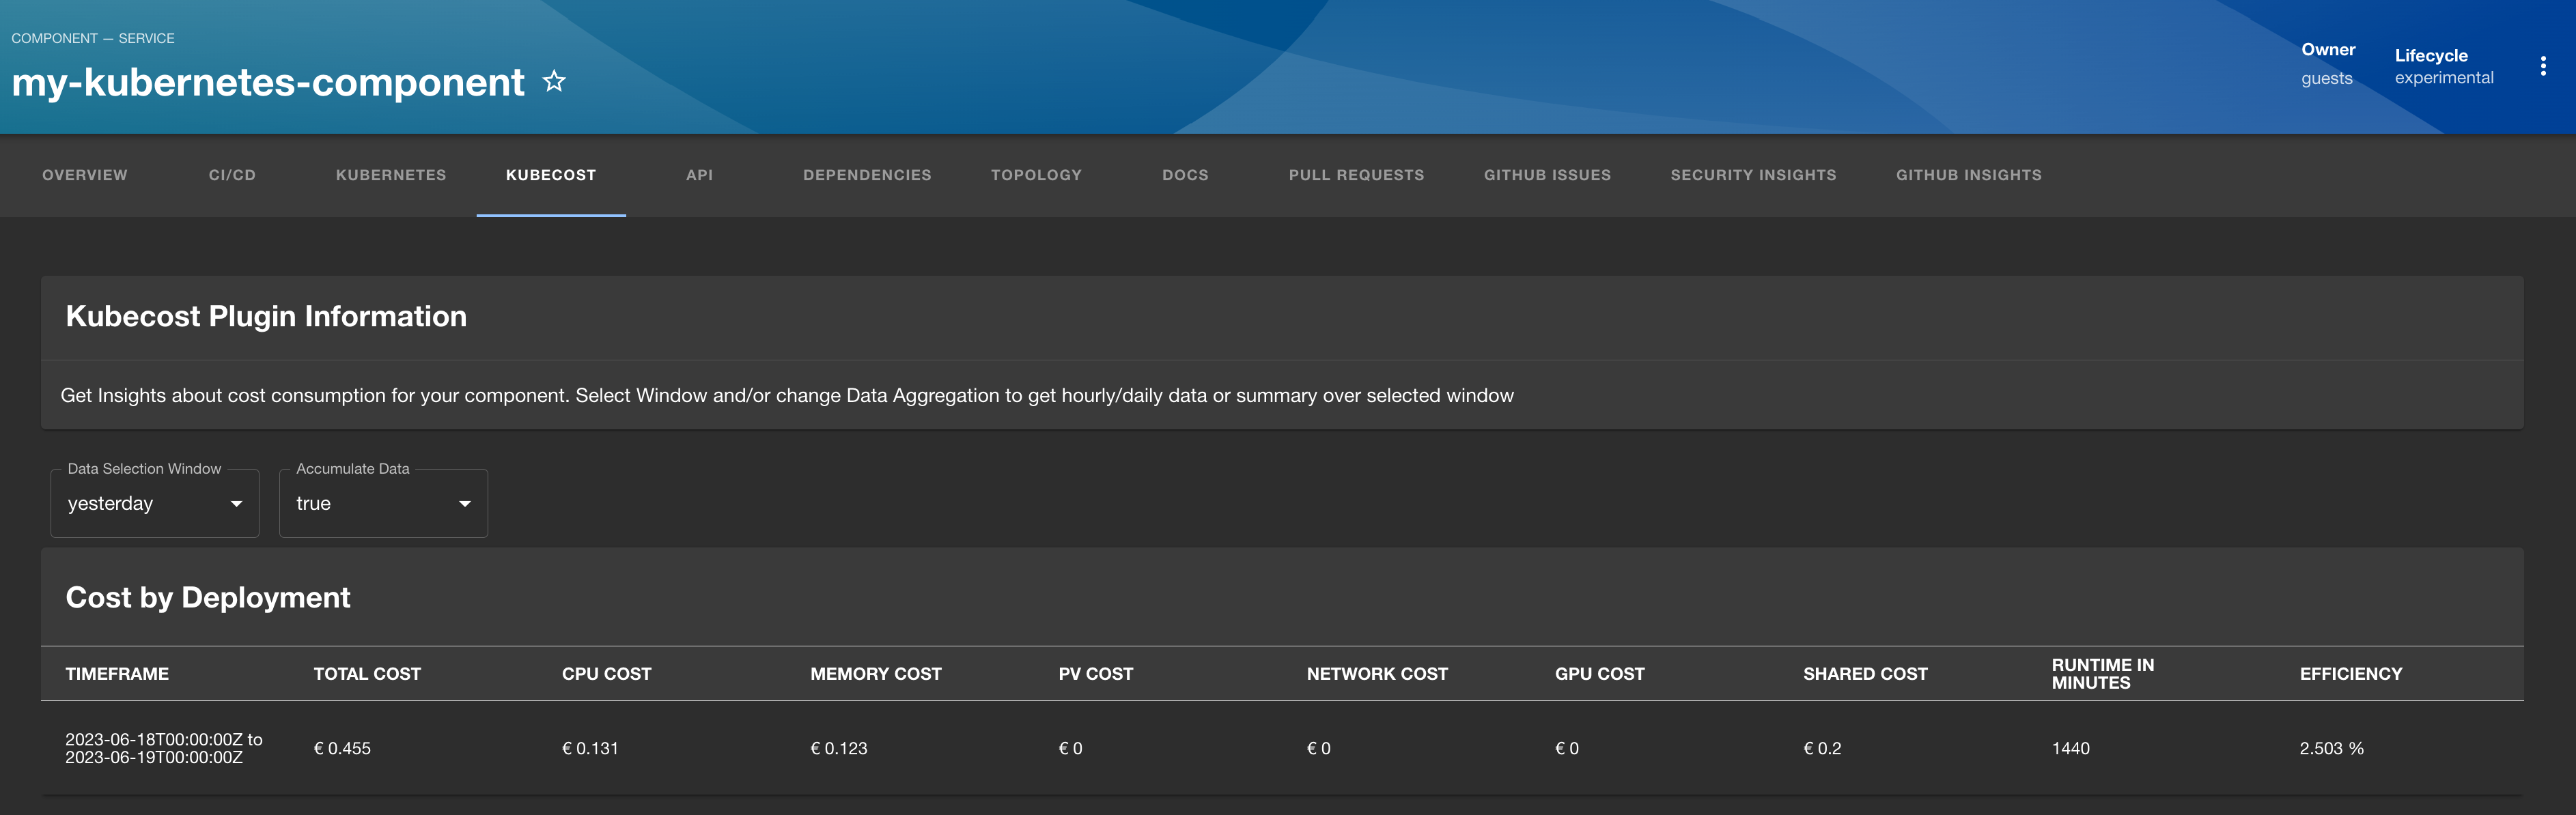View the Dependencies tab

(867, 175)
